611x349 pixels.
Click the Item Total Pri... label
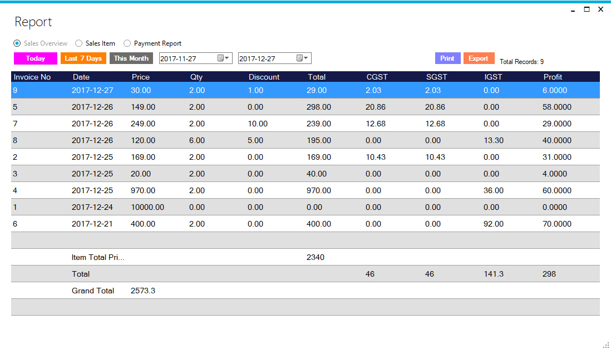[98, 257]
